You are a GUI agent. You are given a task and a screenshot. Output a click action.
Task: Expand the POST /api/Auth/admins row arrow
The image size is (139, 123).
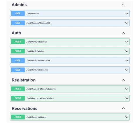coord(127,51)
